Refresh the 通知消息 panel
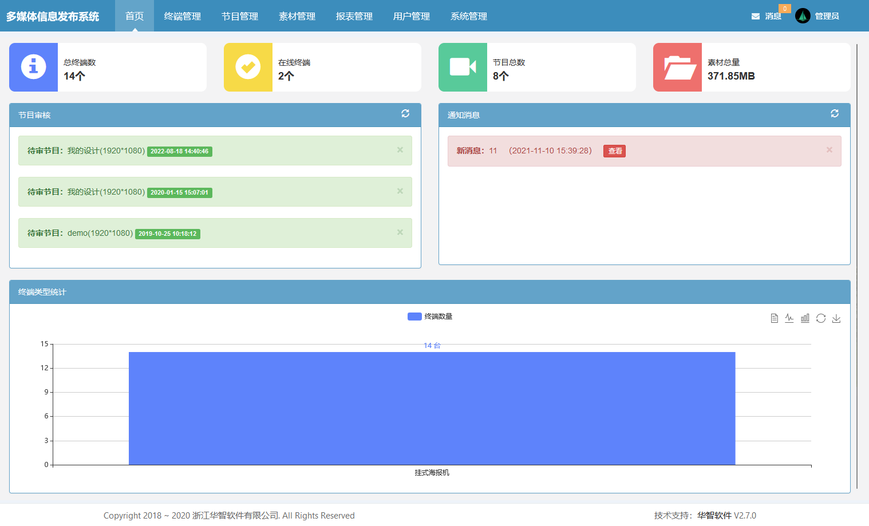 pos(835,114)
